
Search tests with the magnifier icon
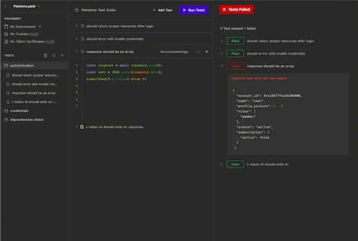pyautogui.click(x=54, y=55)
